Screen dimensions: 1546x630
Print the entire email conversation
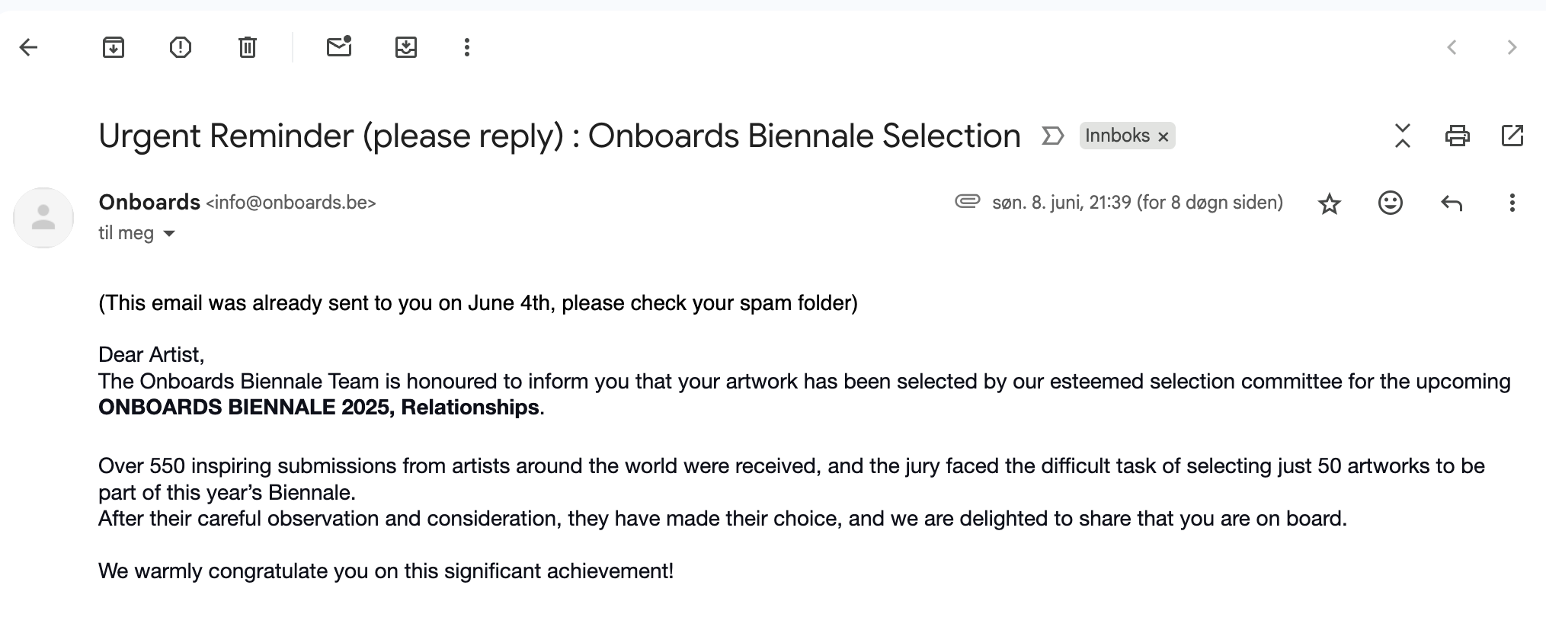pos(1458,136)
